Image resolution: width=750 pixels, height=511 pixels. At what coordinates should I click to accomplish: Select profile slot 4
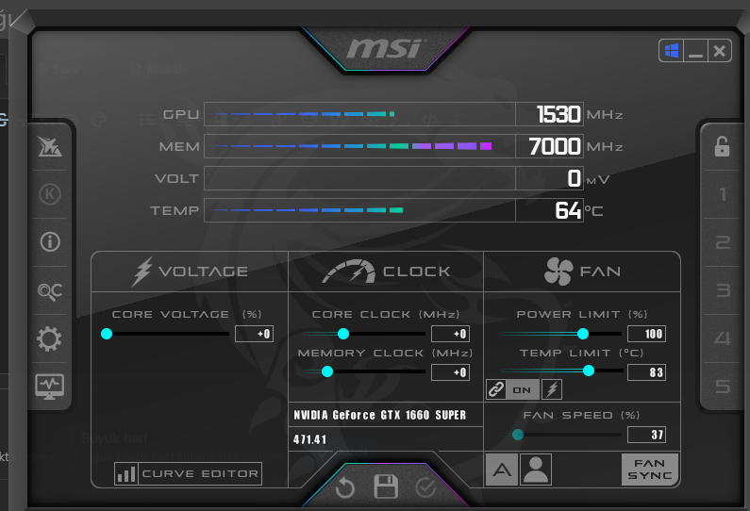coord(723,338)
